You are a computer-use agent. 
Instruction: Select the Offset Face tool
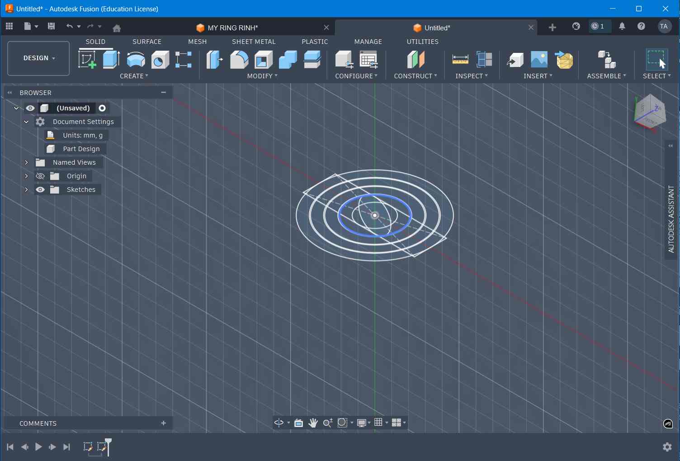(x=312, y=59)
